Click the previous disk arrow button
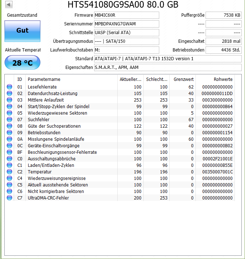Screen dimensions: 245x259 click(9, 4)
